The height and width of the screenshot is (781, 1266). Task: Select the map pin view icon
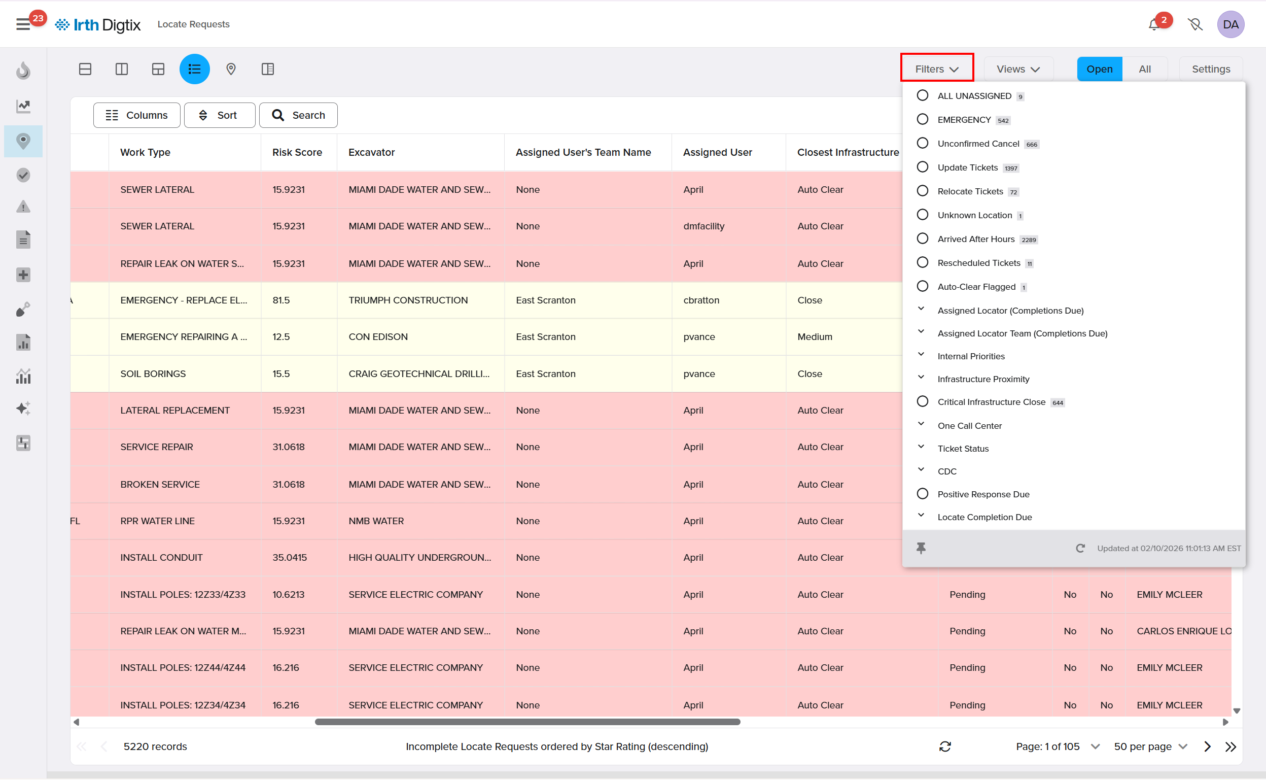[231, 69]
